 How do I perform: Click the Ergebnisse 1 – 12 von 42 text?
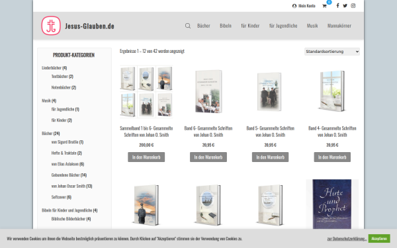point(152,51)
